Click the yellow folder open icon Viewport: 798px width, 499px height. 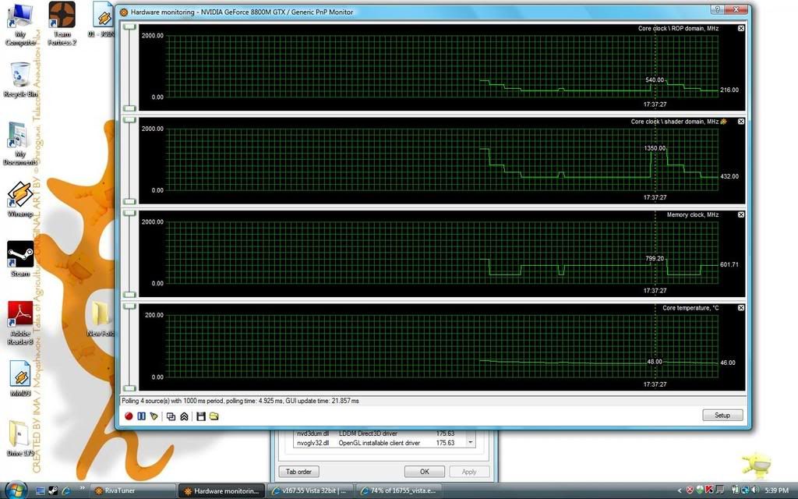(214, 416)
